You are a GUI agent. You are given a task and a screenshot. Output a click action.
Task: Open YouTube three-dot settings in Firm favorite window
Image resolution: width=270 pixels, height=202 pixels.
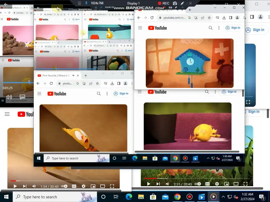point(107,94)
